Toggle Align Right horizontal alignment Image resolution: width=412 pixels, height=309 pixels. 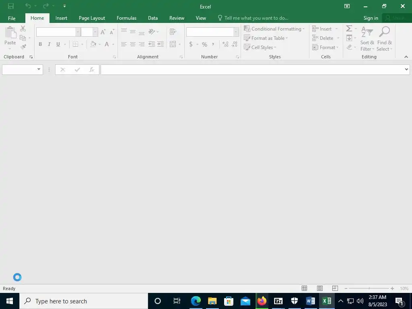pyautogui.click(x=142, y=44)
